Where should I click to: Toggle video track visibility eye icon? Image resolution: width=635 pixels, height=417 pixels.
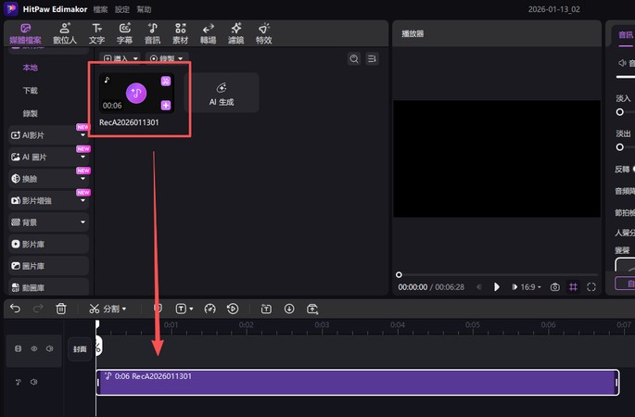coord(33,349)
